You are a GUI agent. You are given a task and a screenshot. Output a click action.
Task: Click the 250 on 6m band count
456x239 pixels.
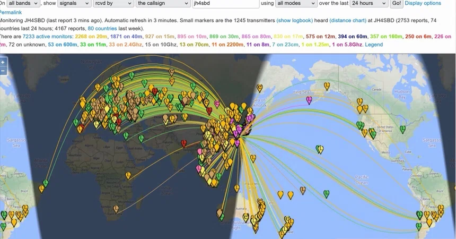click(x=418, y=37)
